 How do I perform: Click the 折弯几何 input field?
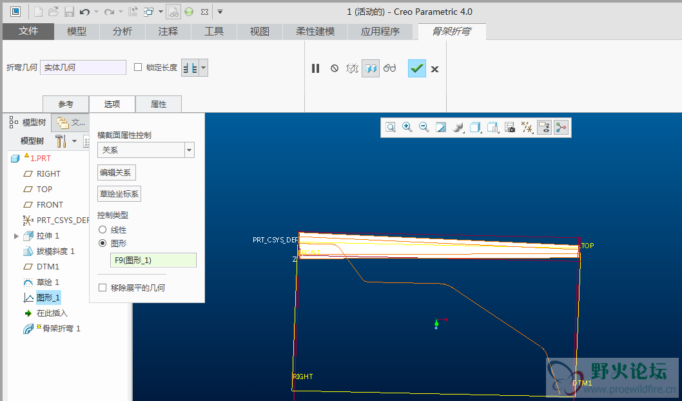point(83,68)
